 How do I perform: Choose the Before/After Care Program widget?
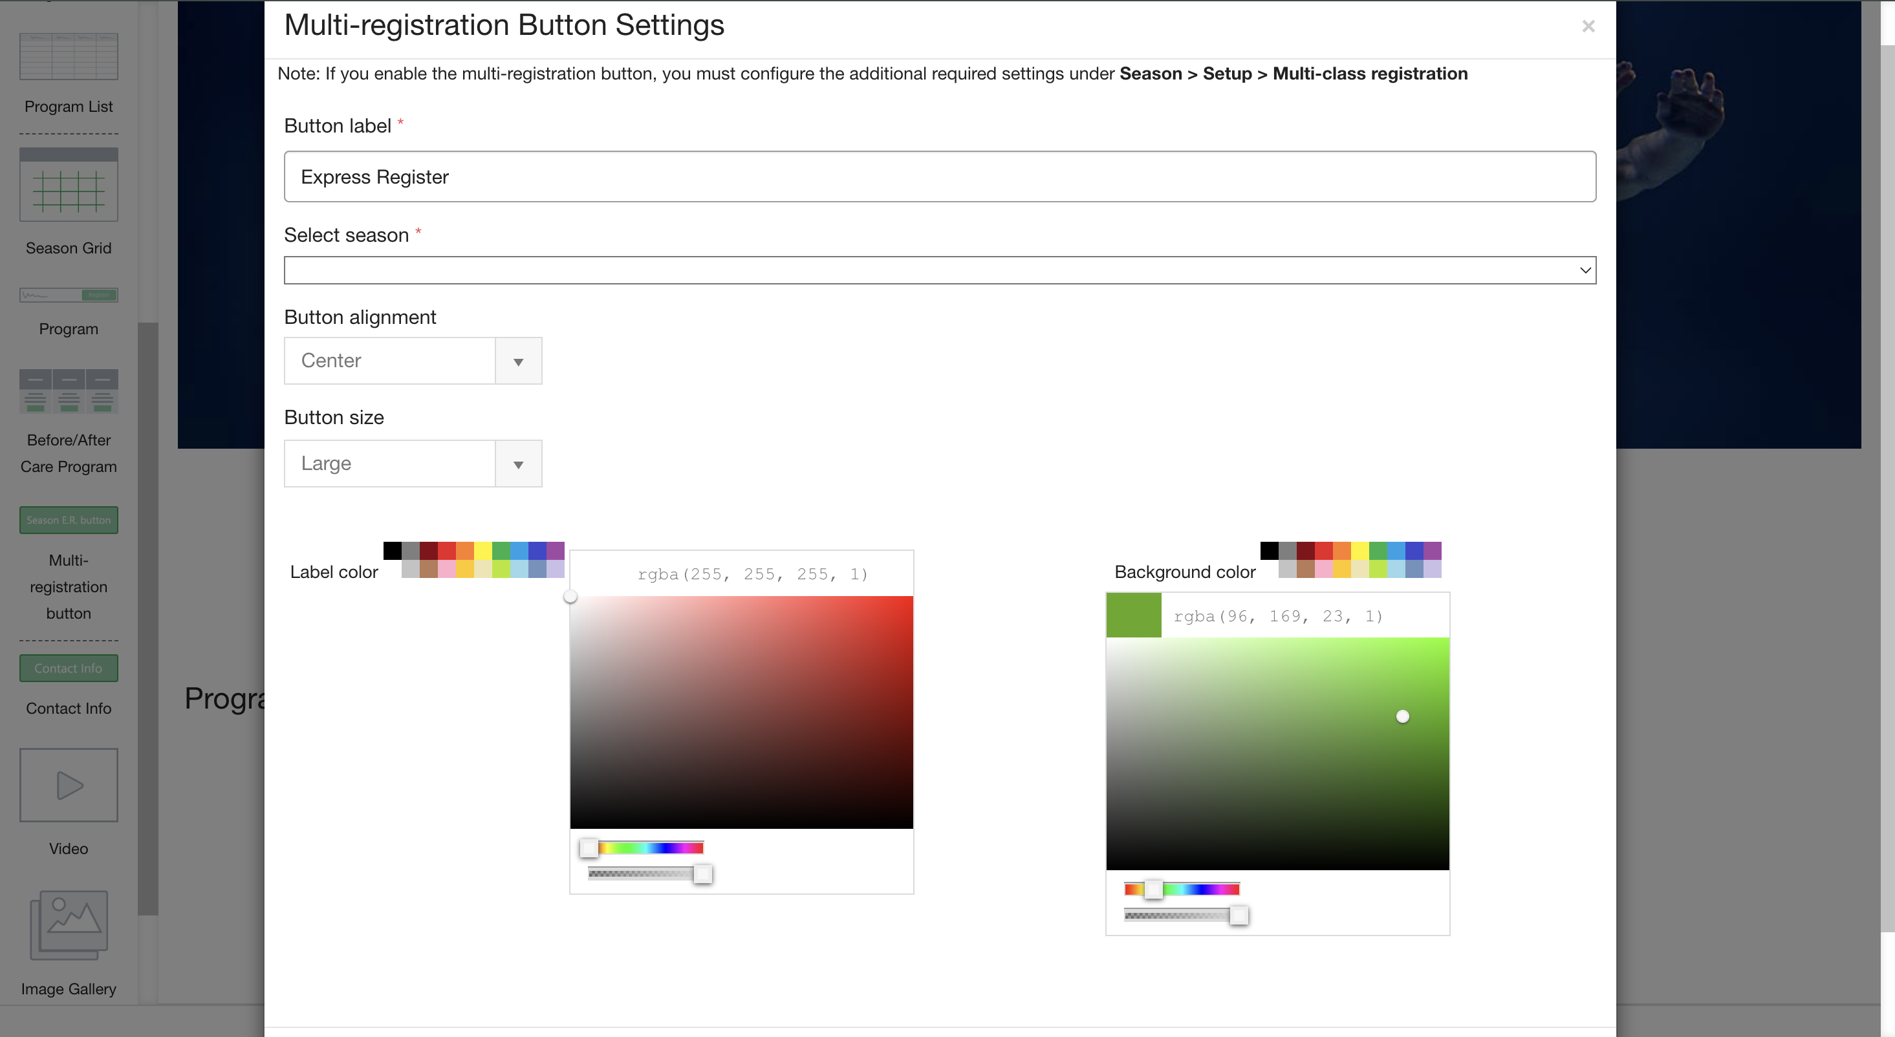coord(69,391)
